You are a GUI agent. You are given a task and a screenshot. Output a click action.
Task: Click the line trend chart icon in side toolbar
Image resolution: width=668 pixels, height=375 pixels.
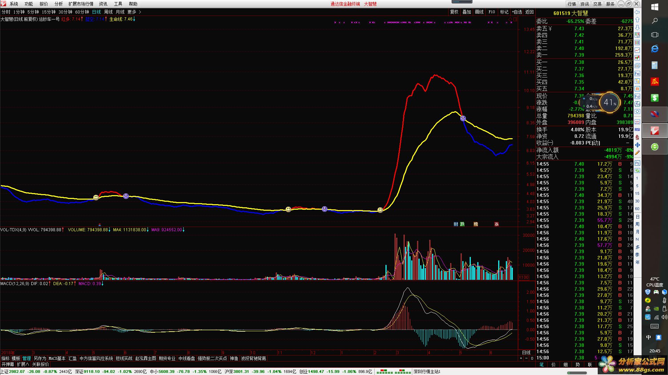[x=637, y=50]
